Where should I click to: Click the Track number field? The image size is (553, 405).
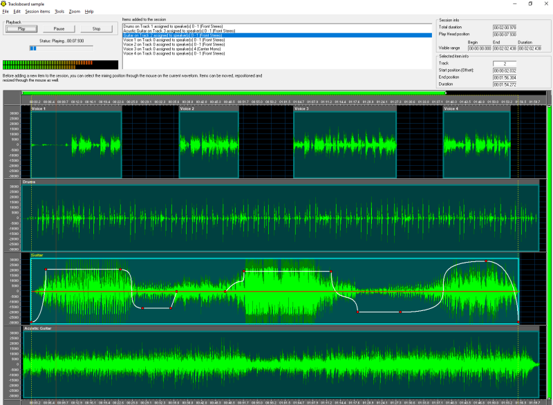click(x=505, y=63)
